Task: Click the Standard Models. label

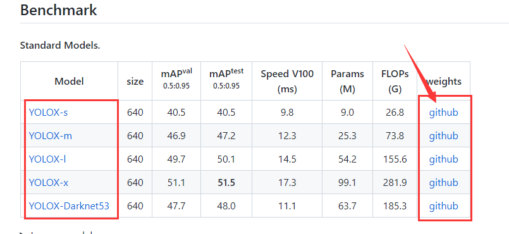Action: (60, 46)
